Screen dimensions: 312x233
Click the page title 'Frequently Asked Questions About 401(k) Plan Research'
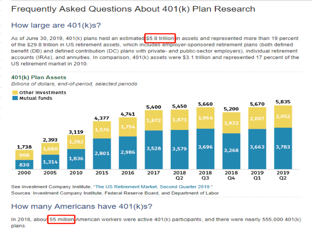coord(133,9)
